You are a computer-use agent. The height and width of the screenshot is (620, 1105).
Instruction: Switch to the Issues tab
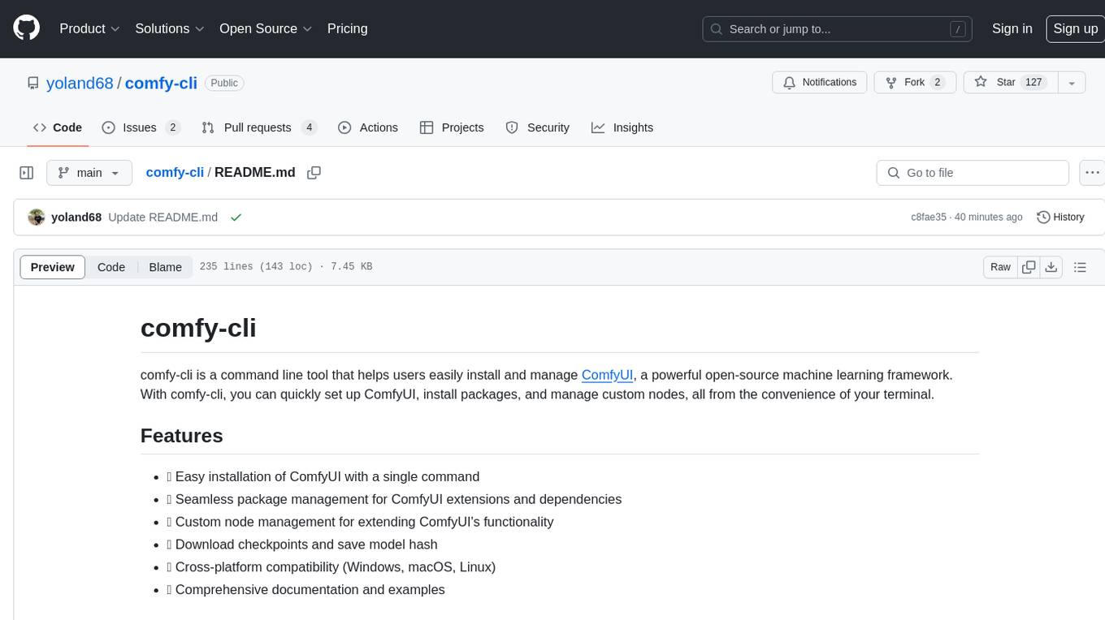pyautogui.click(x=141, y=127)
